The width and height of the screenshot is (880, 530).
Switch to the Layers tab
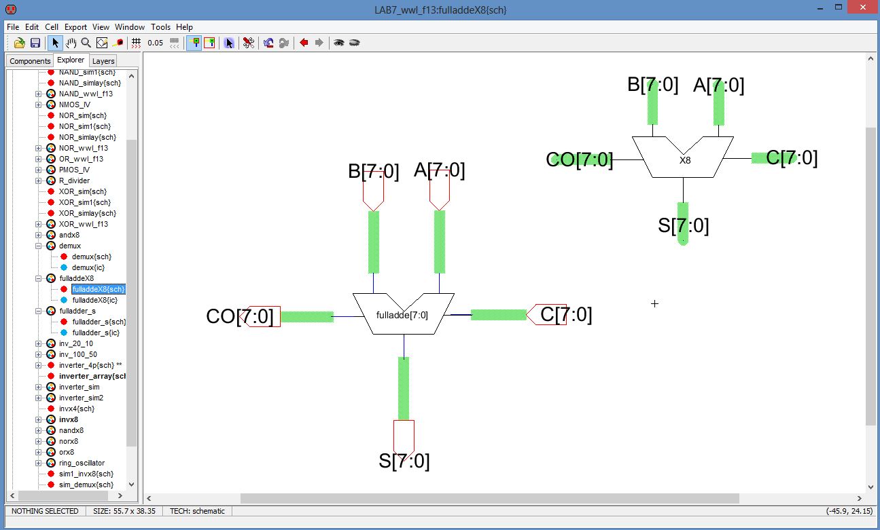(x=103, y=61)
